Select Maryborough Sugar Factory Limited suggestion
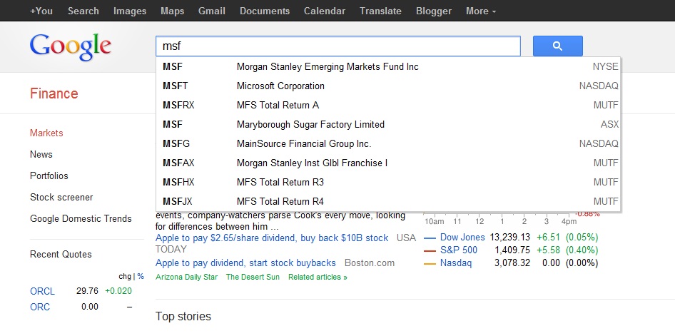This screenshot has height=336, width=675. coord(310,125)
